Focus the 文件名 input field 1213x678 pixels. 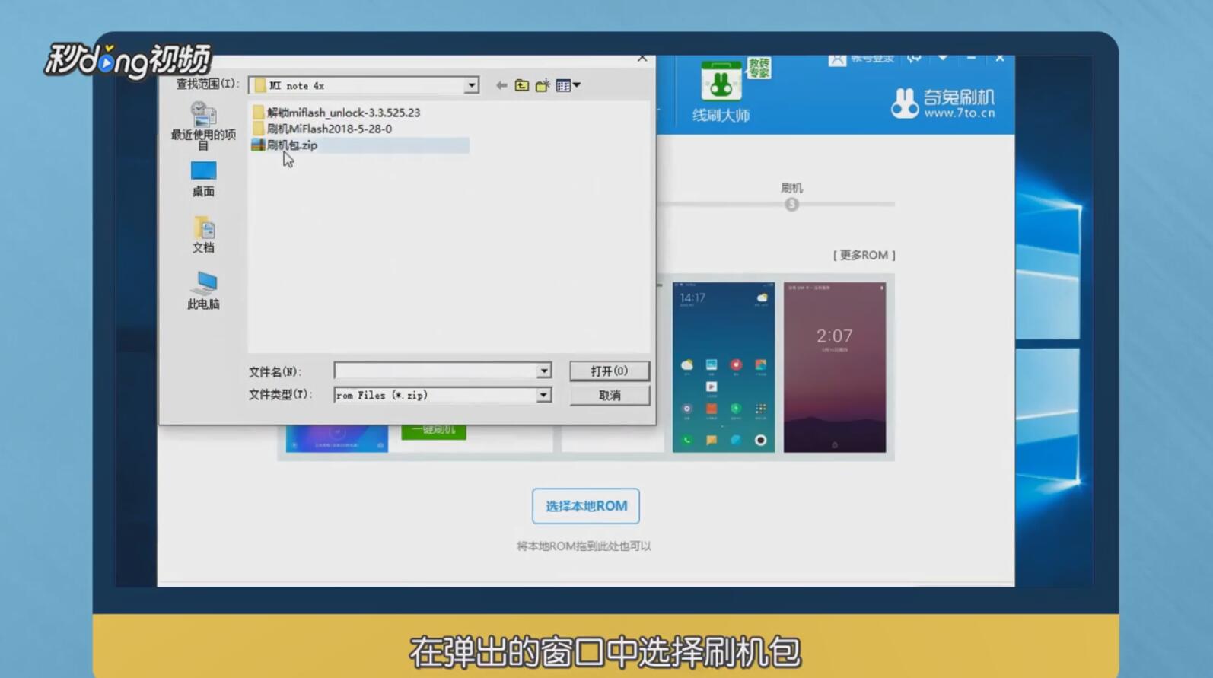click(x=435, y=371)
